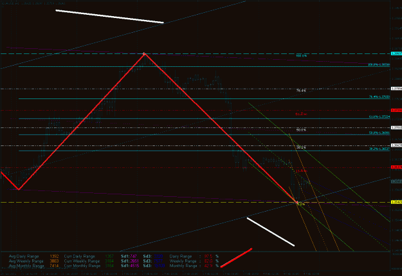This screenshot has height=276, width=402.
Task: Click the Avg Daily Range label
Action: [24, 256]
